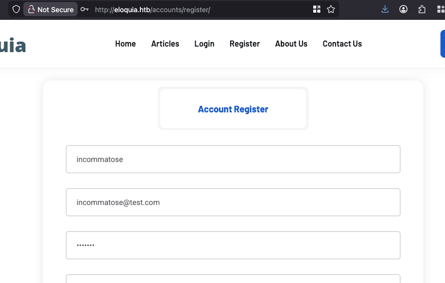Open the Contact Us page
This screenshot has height=283, width=445.
click(342, 44)
